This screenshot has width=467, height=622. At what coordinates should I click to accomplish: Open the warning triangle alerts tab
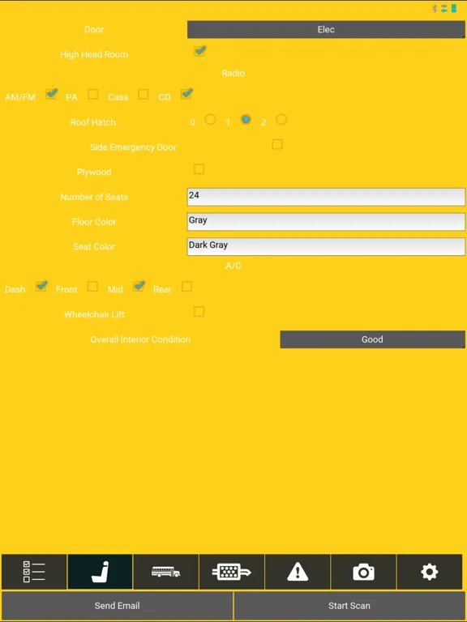pos(298,572)
